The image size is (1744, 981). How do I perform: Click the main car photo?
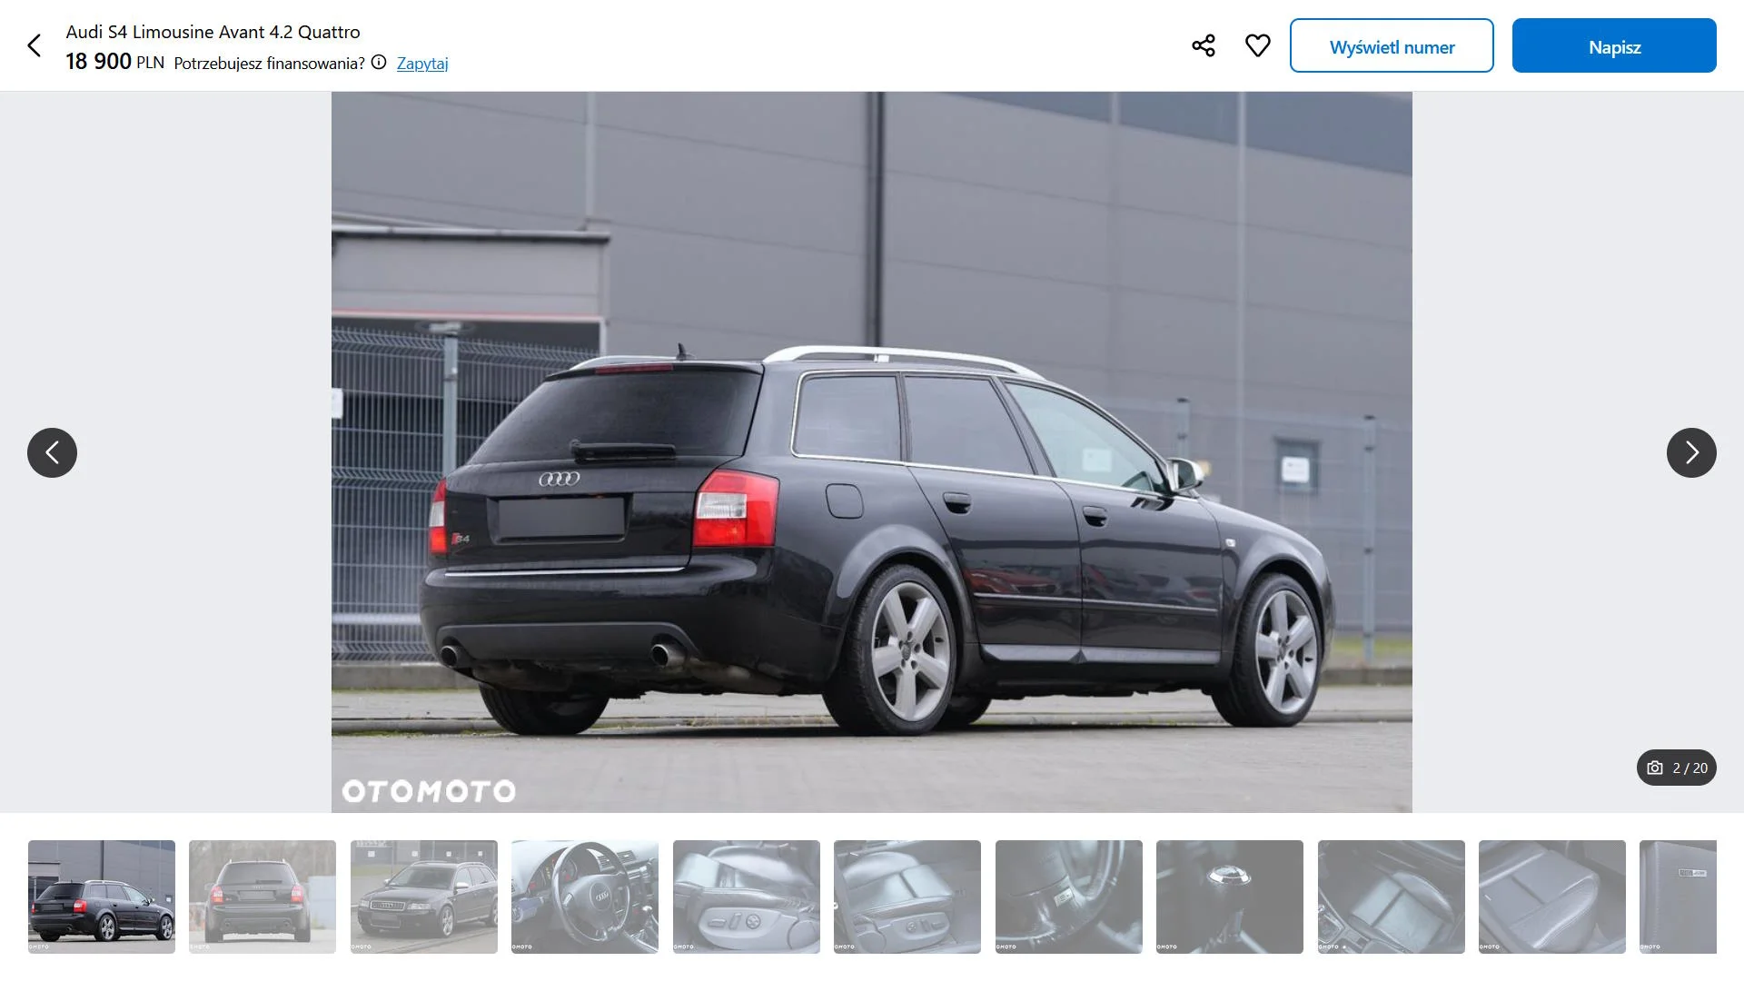[872, 452]
